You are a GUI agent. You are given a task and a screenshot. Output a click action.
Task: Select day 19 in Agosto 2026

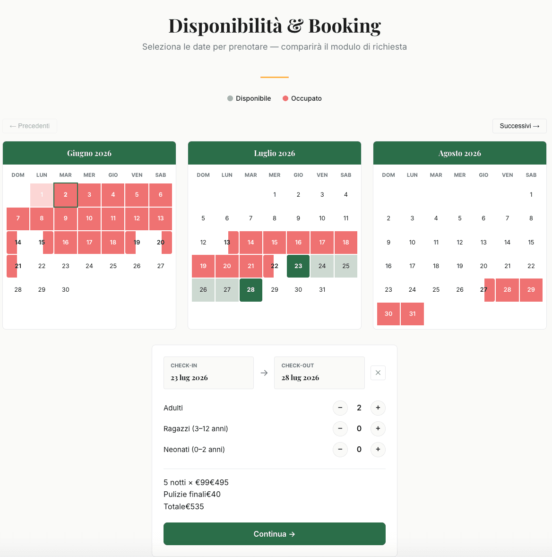[460, 266]
